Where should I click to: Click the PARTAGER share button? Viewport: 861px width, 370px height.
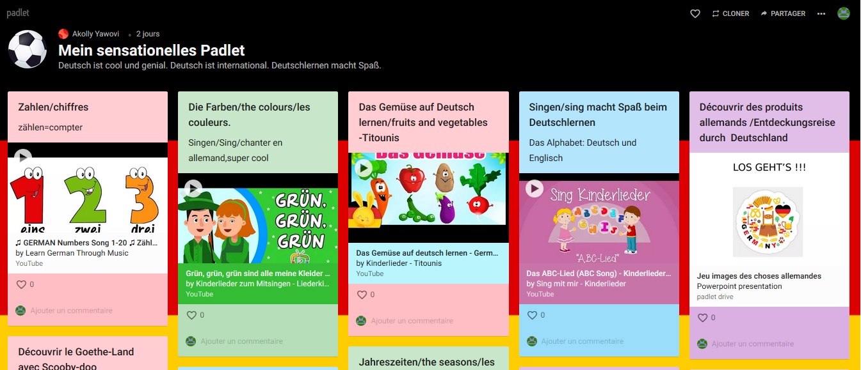[783, 13]
